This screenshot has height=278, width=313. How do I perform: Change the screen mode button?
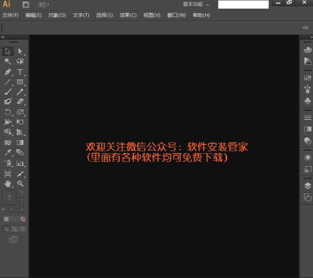click(x=14, y=239)
